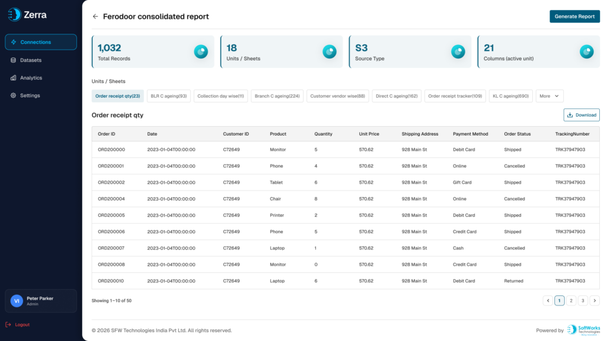Click the back arrow beside report title
This screenshot has height=341, width=607.
[95, 17]
